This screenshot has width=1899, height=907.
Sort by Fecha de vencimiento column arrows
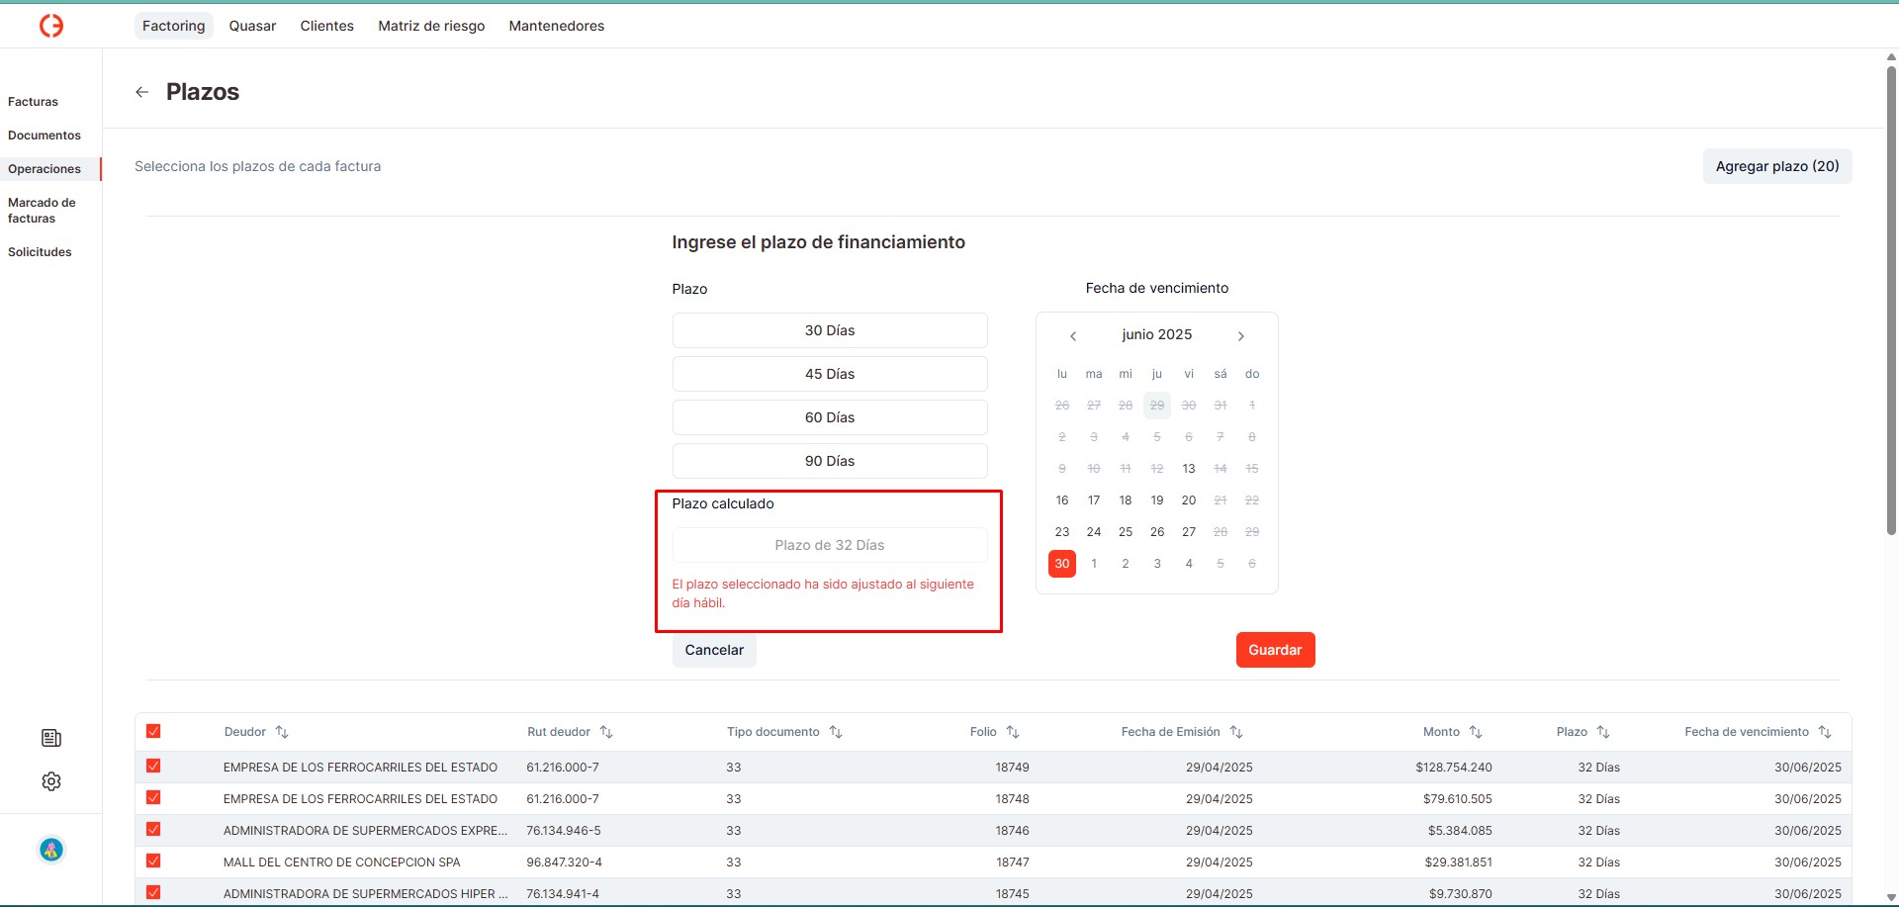1825,732
